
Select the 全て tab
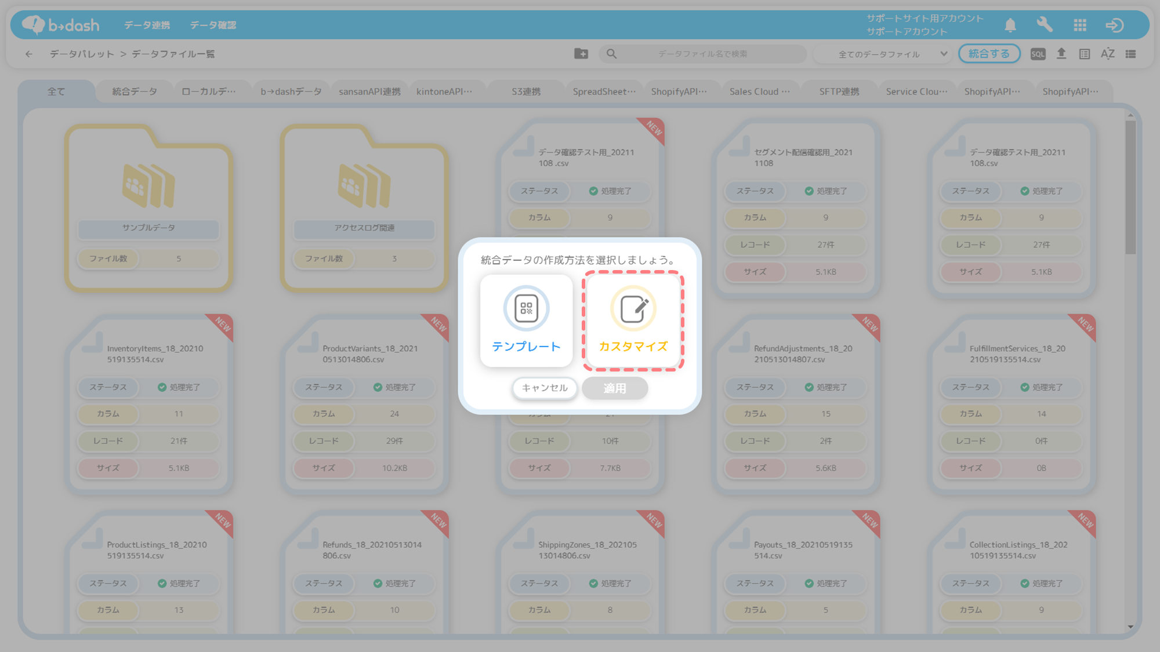pos(56,92)
